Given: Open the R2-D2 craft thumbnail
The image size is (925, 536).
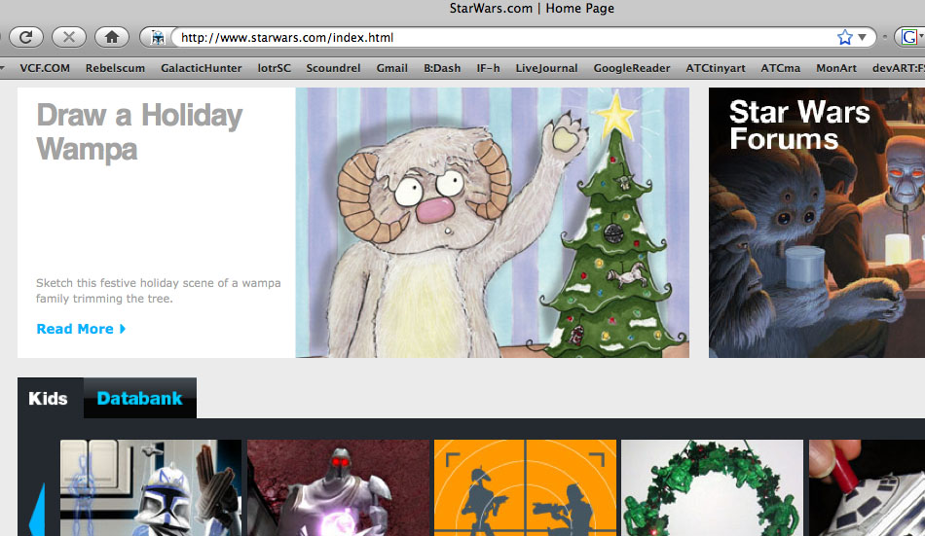Looking at the screenshot, I should (867, 487).
